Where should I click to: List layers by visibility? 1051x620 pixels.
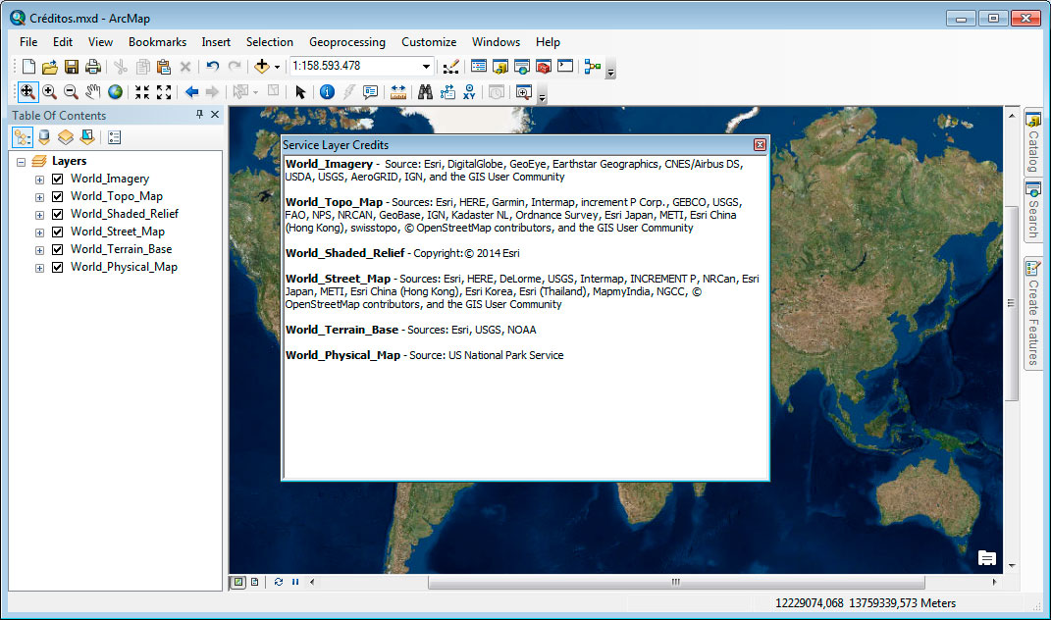pyautogui.click(x=66, y=137)
